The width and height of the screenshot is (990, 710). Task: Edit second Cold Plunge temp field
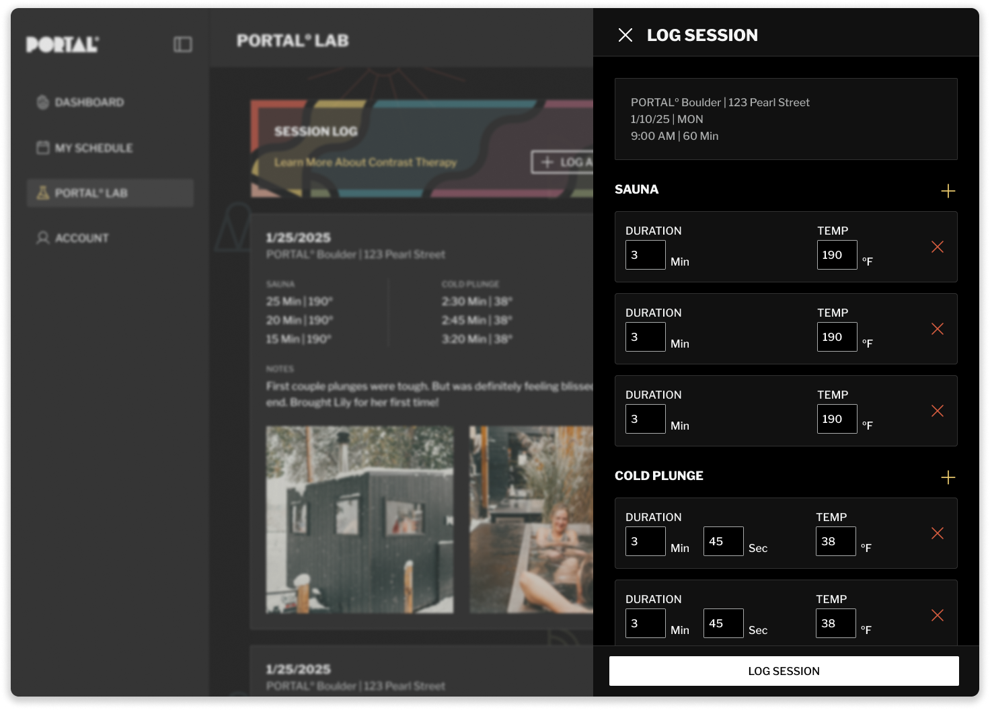click(x=836, y=623)
